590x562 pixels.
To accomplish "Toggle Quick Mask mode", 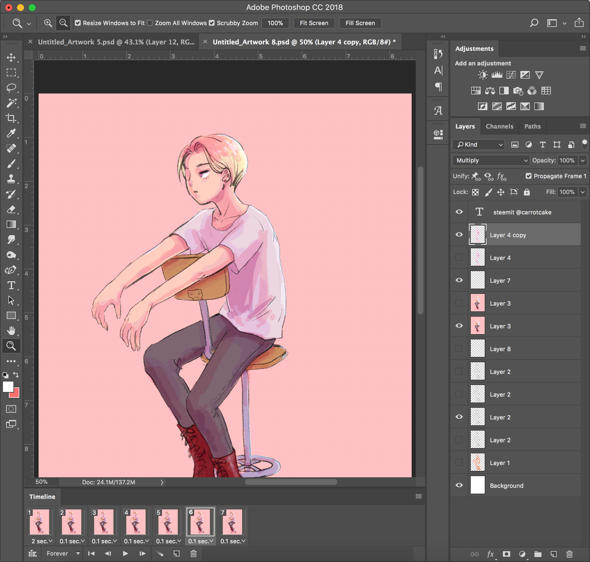I will click(11, 409).
